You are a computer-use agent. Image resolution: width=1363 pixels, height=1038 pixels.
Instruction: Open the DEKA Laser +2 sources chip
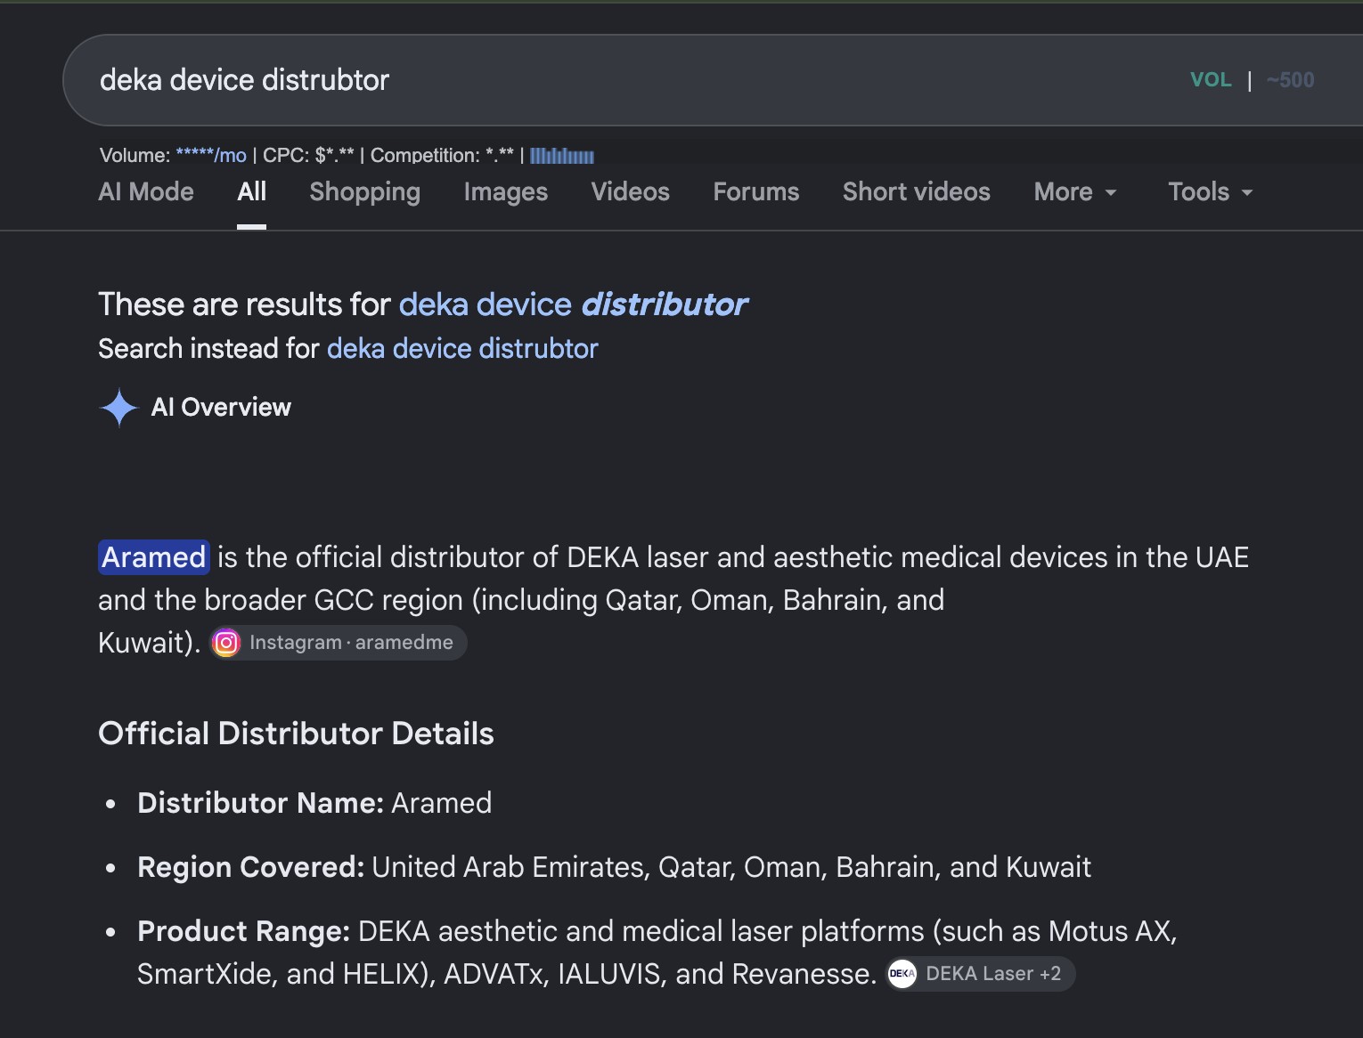980,974
